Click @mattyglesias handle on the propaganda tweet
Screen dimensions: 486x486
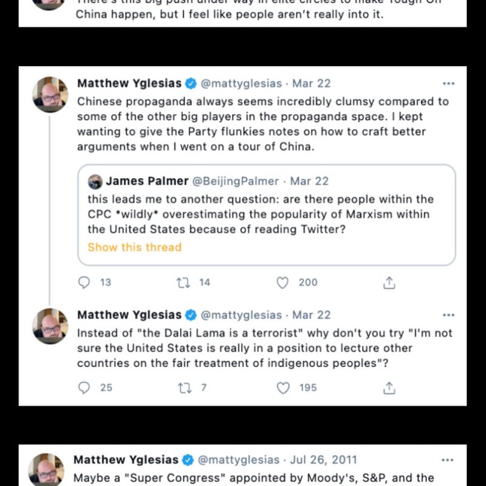241,83
